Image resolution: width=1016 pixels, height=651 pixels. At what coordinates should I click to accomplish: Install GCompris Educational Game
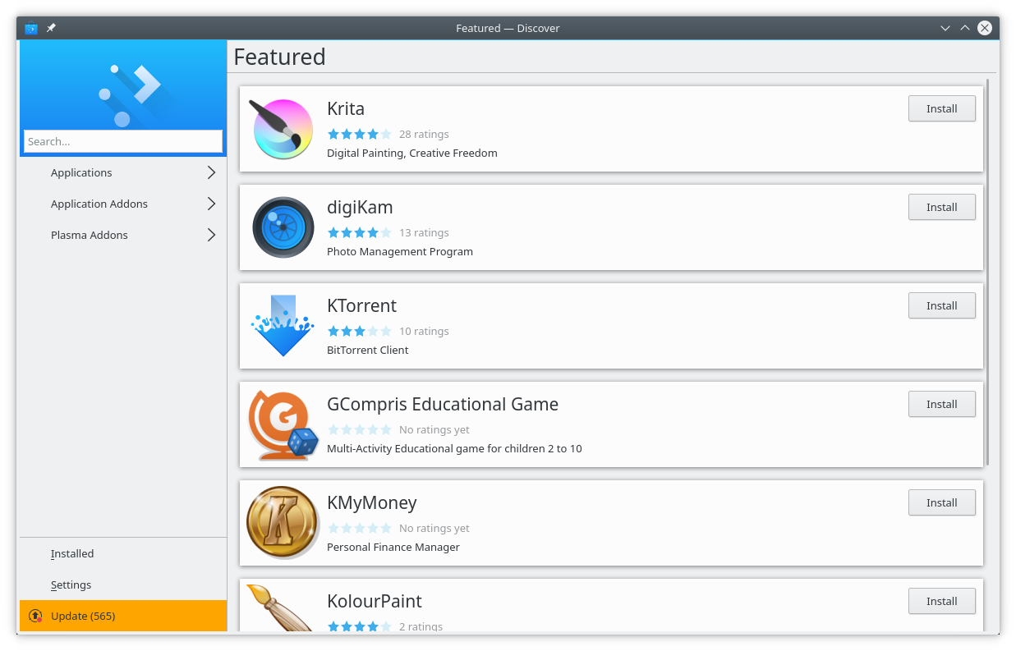click(942, 404)
